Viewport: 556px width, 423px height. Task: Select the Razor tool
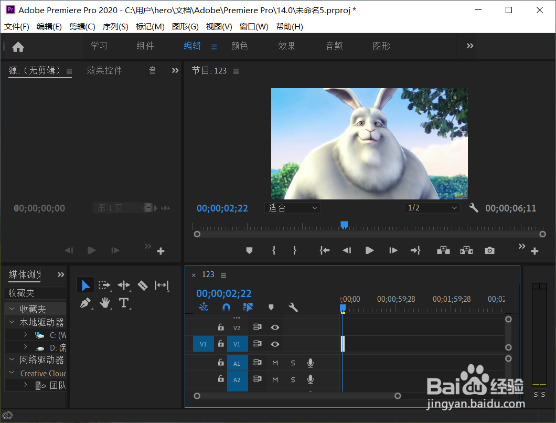[x=143, y=285]
